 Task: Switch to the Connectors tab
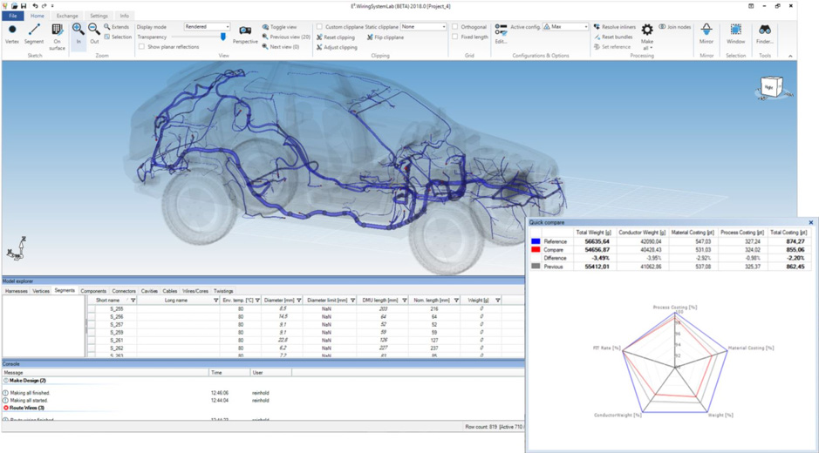[124, 291]
